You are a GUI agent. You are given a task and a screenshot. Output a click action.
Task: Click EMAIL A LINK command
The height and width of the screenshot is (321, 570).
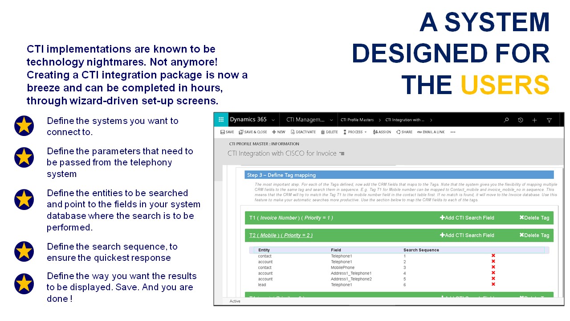point(431,132)
